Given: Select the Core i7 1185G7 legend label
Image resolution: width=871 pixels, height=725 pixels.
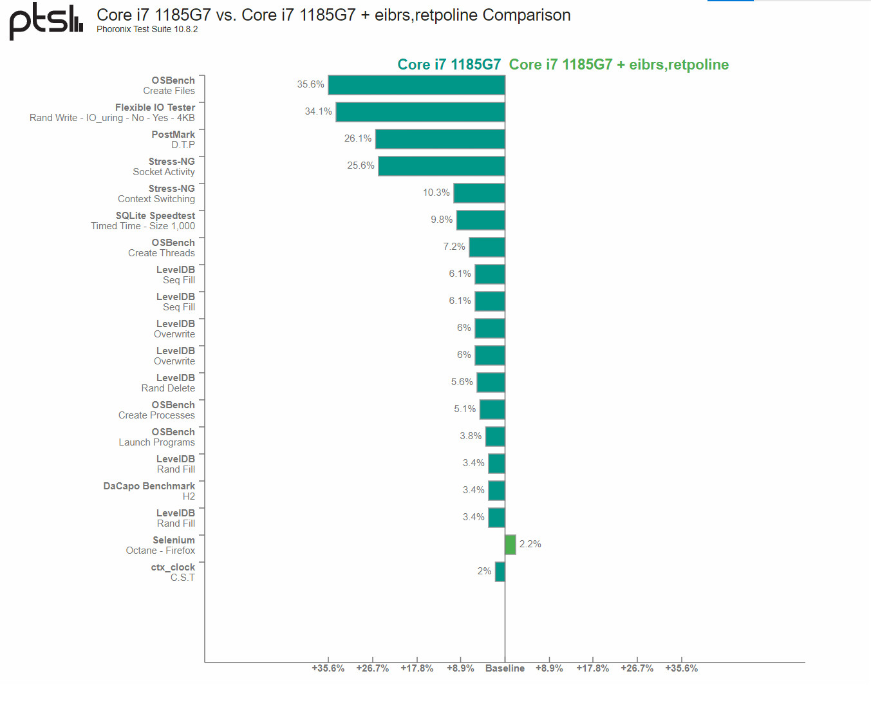Looking at the screenshot, I should point(449,64).
